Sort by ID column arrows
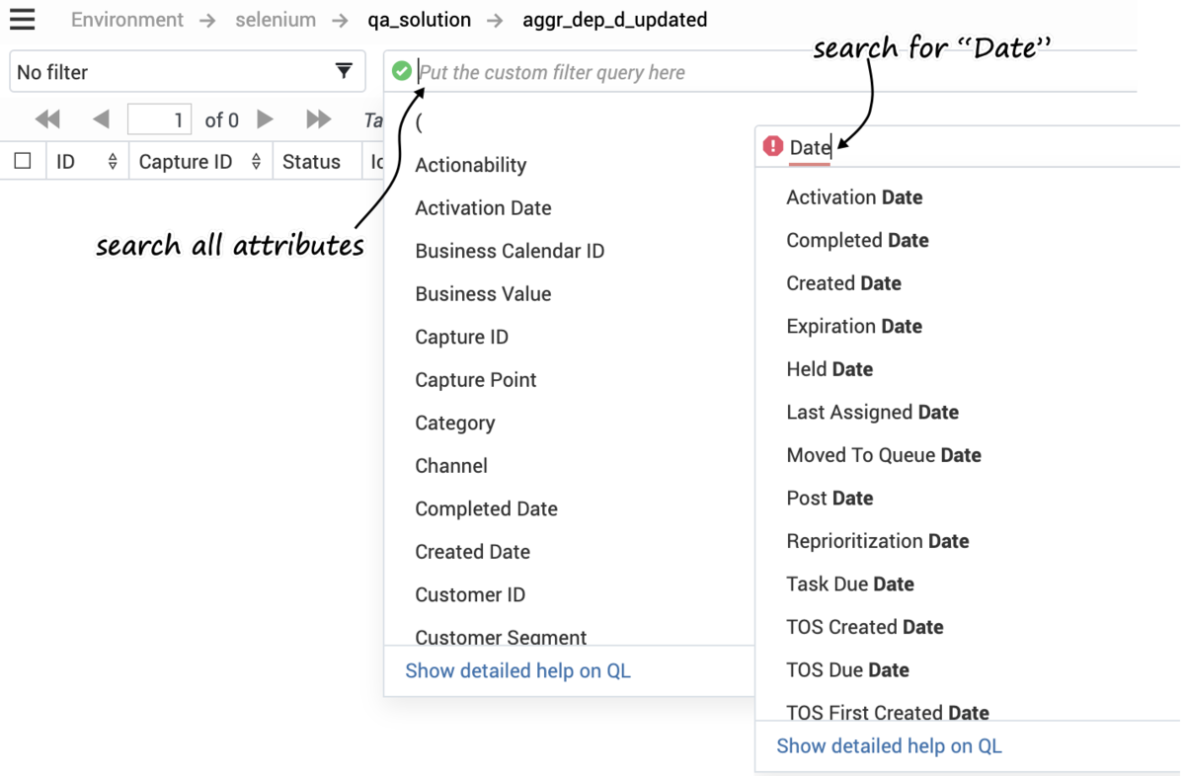 coord(113,162)
